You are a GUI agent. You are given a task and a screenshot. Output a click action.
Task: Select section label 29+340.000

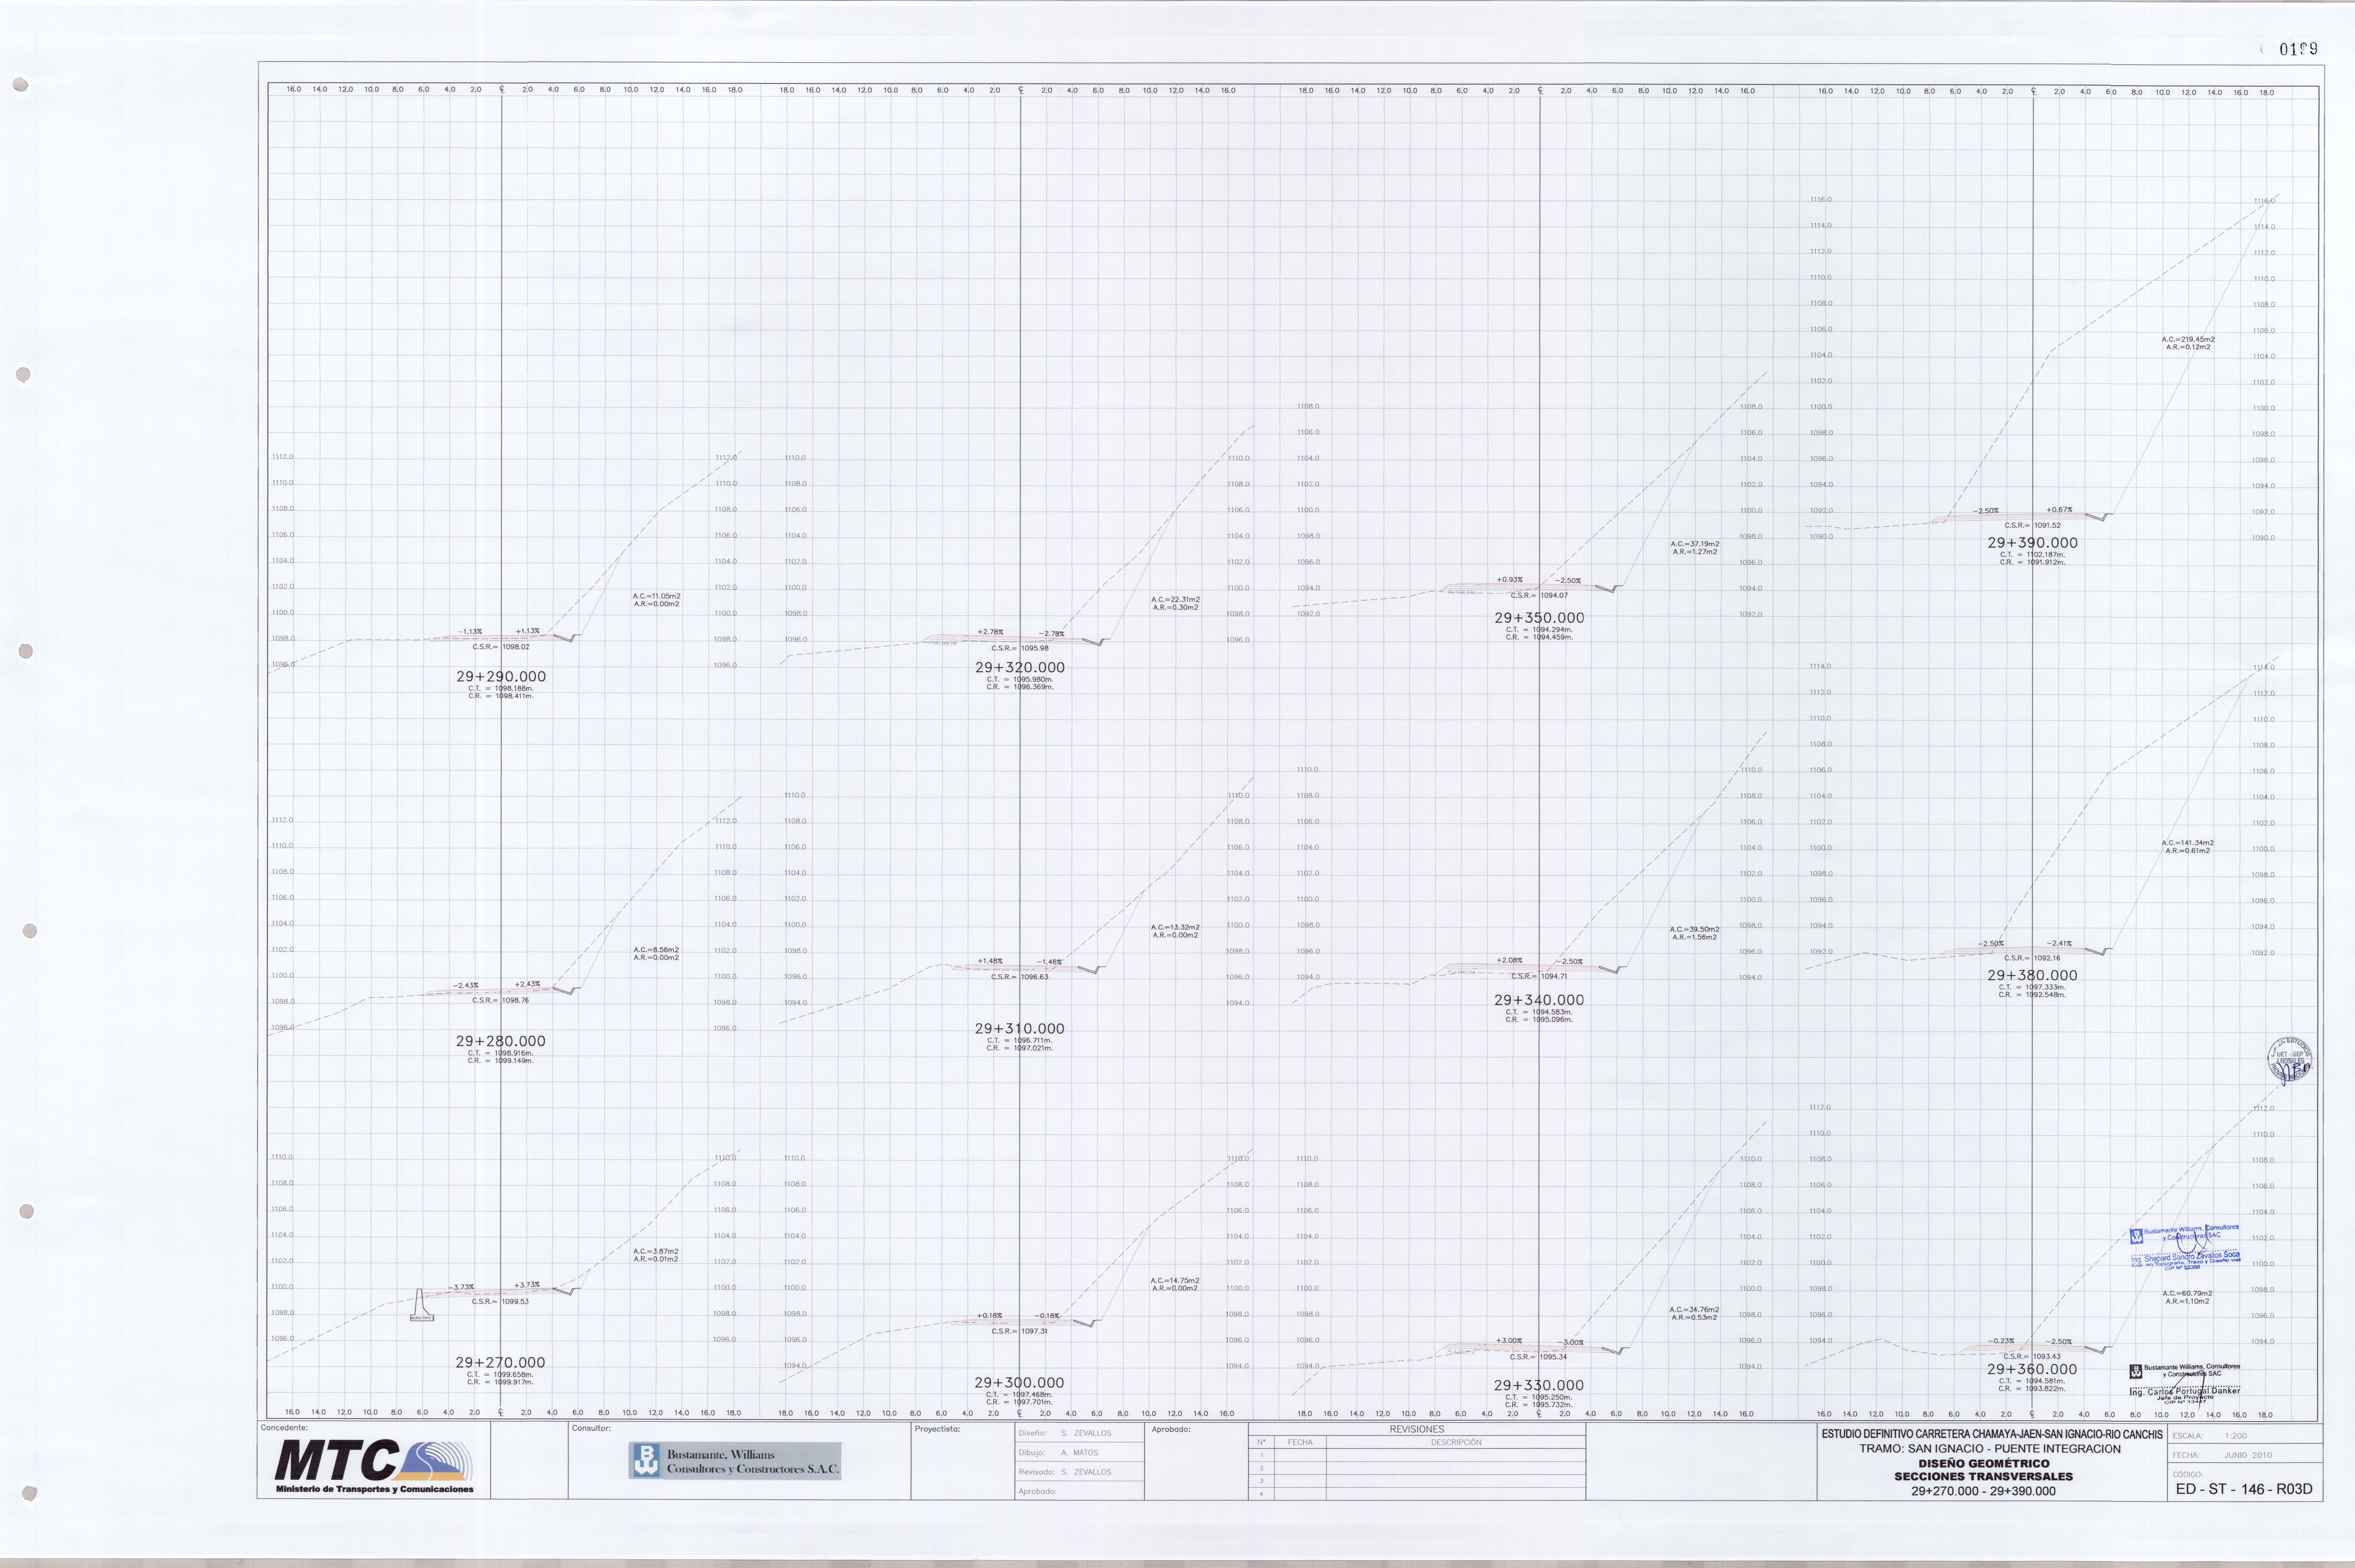coord(1539,1000)
